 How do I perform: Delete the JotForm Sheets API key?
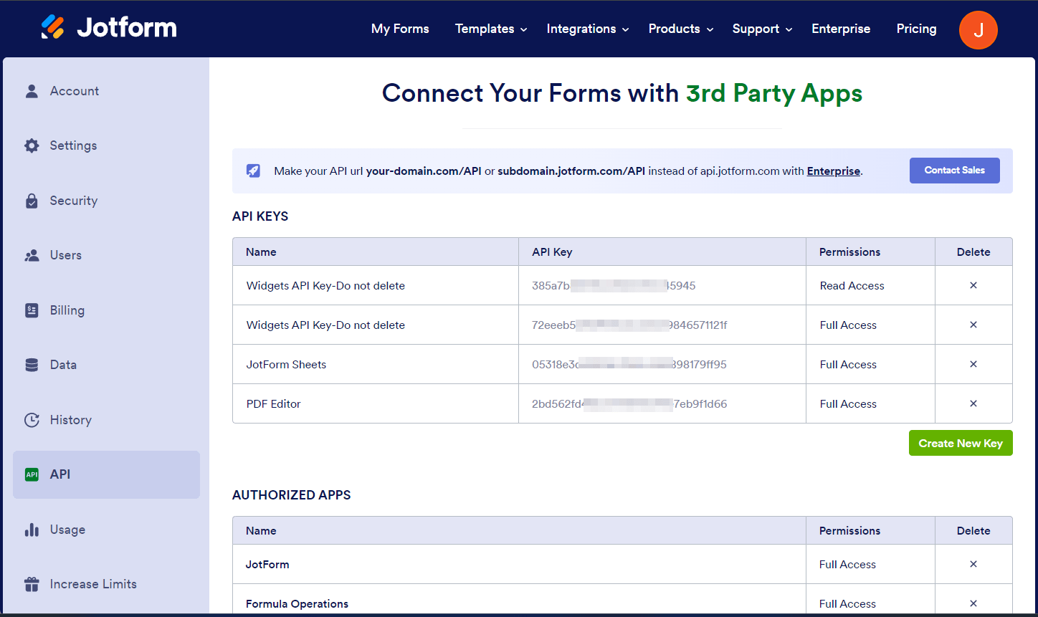click(x=973, y=364)
